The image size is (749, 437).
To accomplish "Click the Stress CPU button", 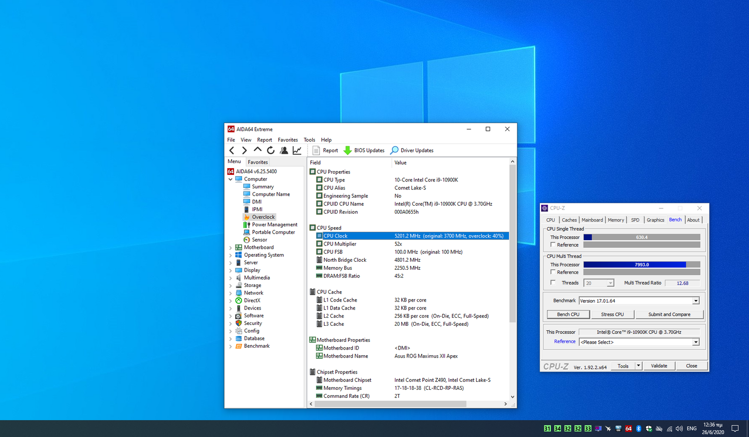I will [612, 315].
